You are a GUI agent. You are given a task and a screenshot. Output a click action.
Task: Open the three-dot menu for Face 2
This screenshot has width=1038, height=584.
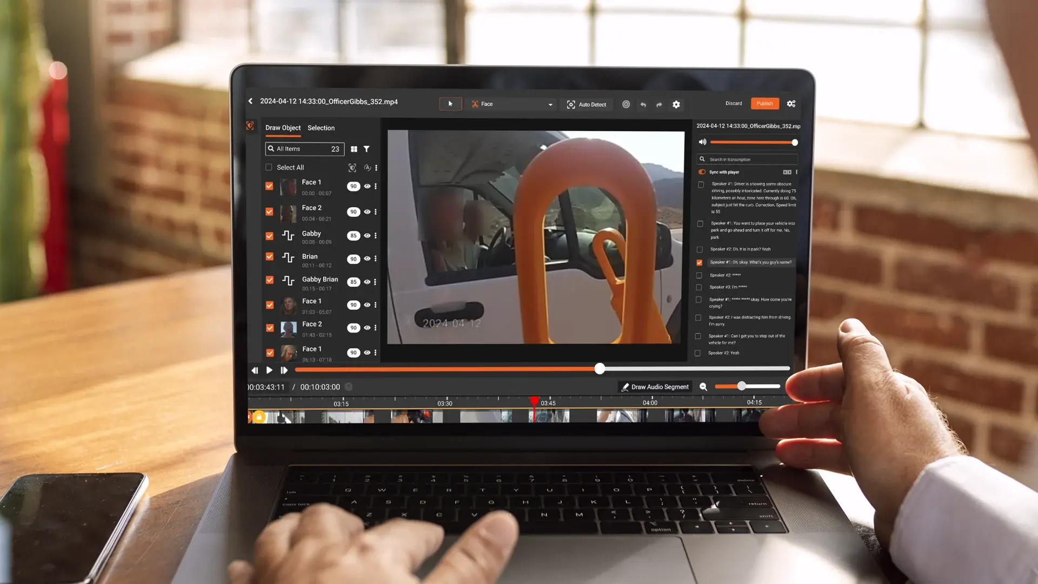pyautogui.click(x=376, y=212)
